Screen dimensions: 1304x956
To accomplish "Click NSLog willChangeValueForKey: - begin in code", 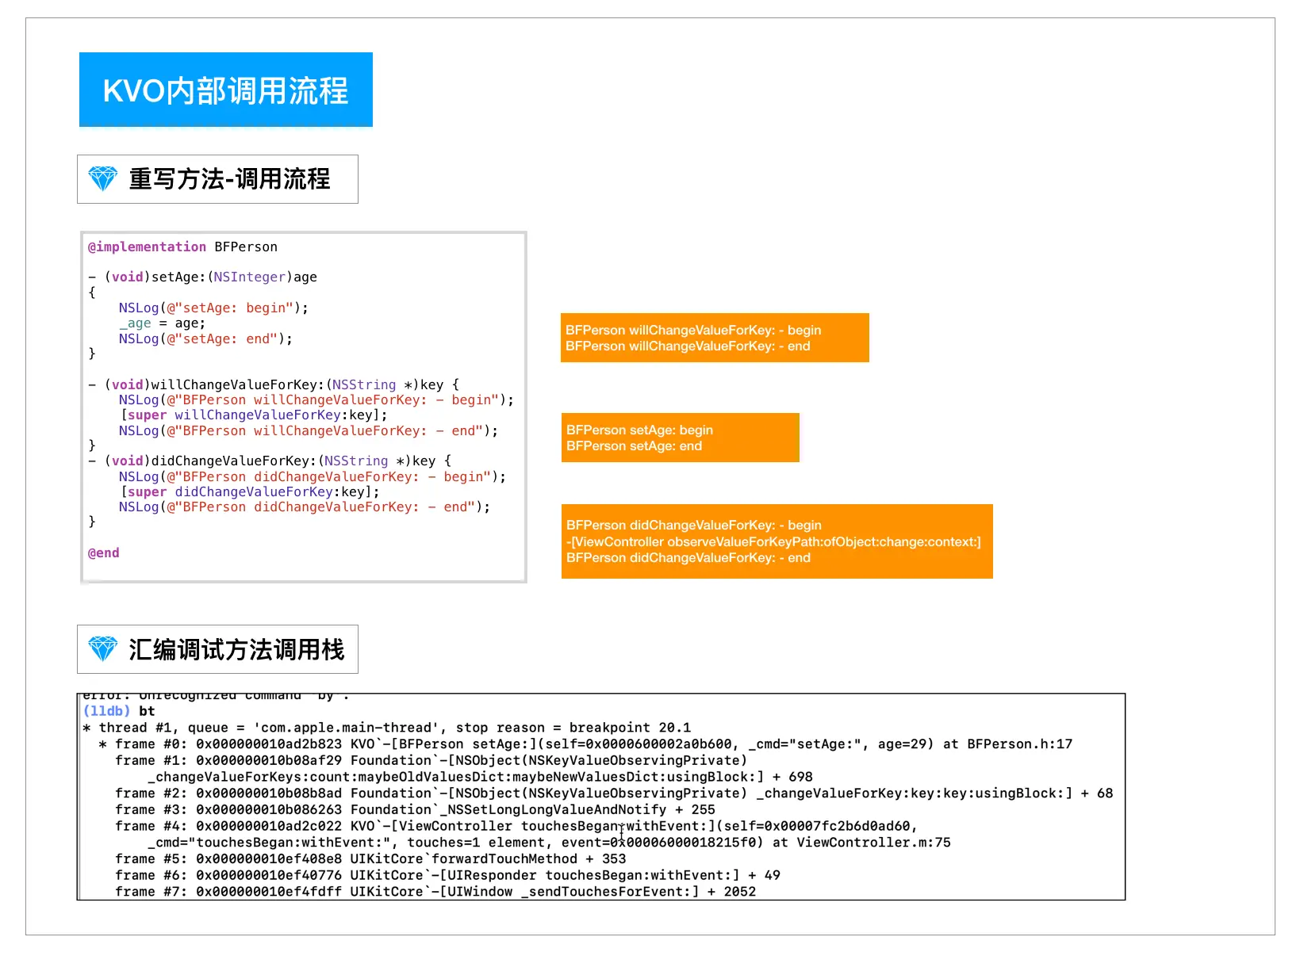I will click(x=316, y=400).
